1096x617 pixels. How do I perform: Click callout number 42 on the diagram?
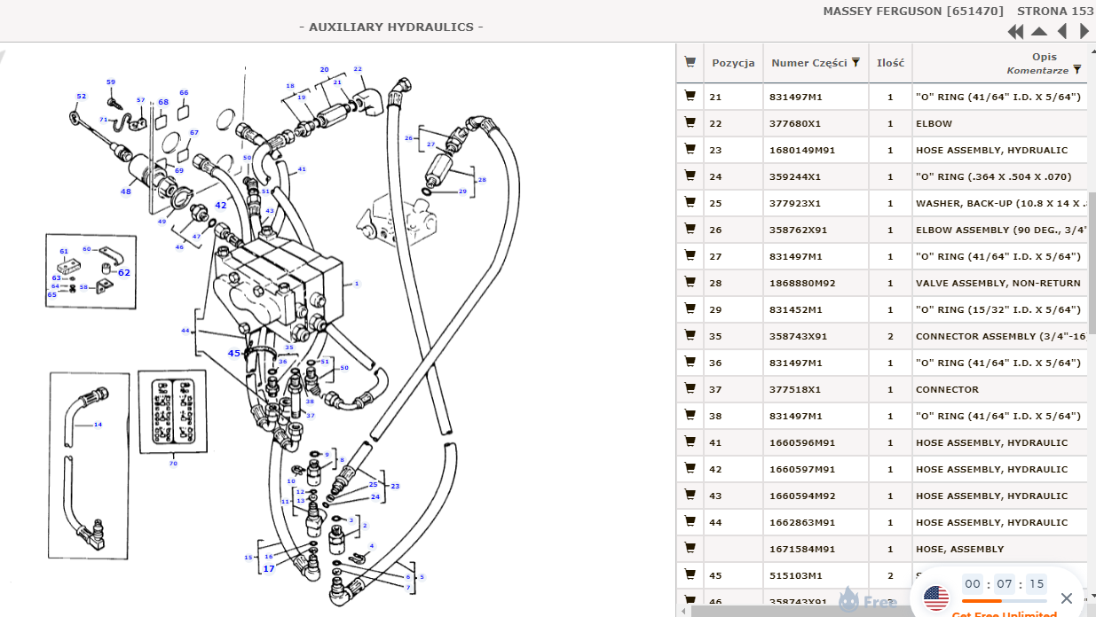221,206
